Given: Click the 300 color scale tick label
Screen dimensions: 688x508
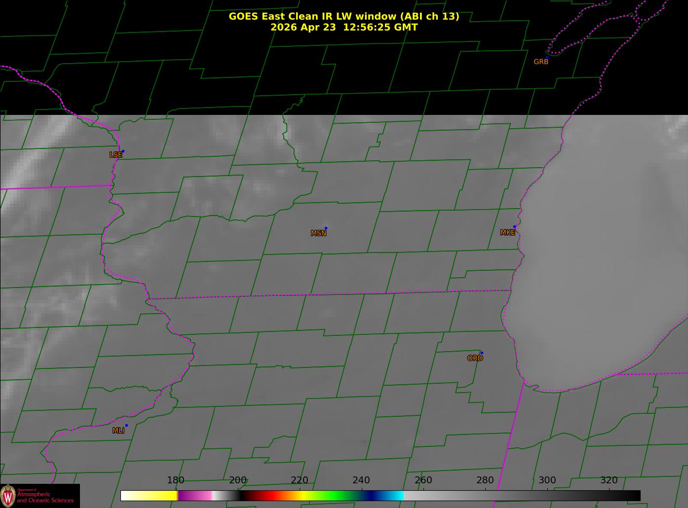Looking at the screenshot, I should point(547,480).
